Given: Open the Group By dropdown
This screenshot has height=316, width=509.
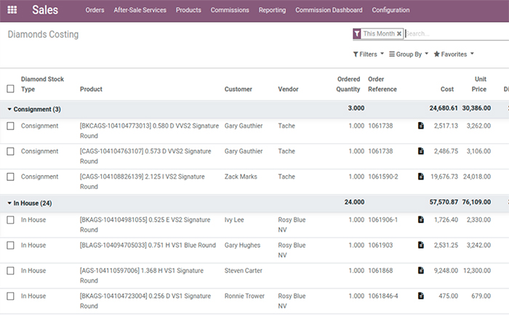Looking at the screenshot, I should (409, 54).
